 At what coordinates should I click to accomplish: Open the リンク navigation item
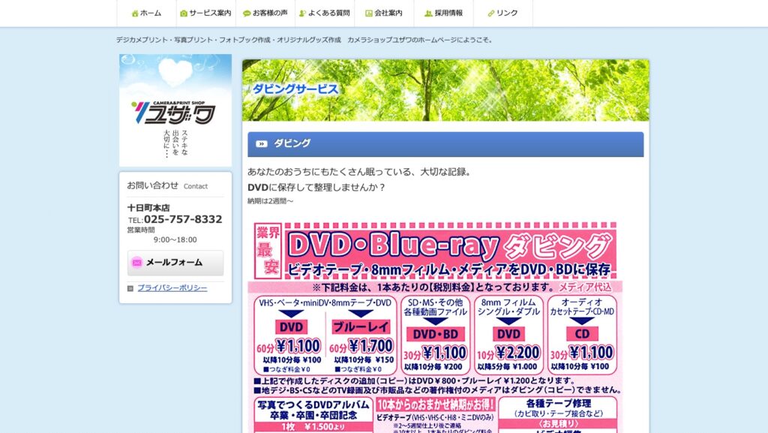507,14
